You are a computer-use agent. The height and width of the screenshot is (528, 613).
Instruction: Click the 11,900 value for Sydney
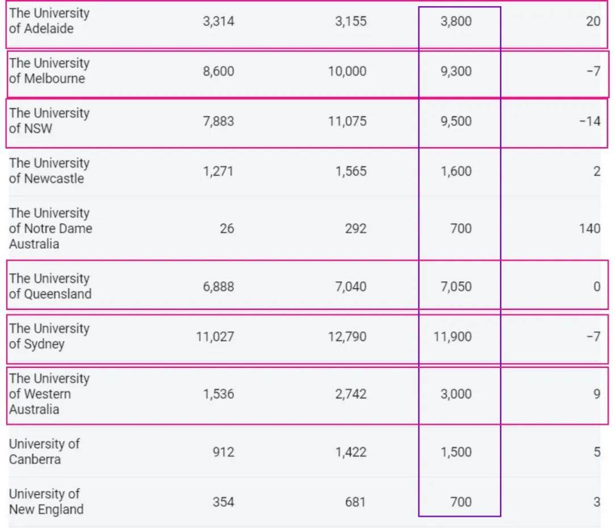(x=452, y=336)
